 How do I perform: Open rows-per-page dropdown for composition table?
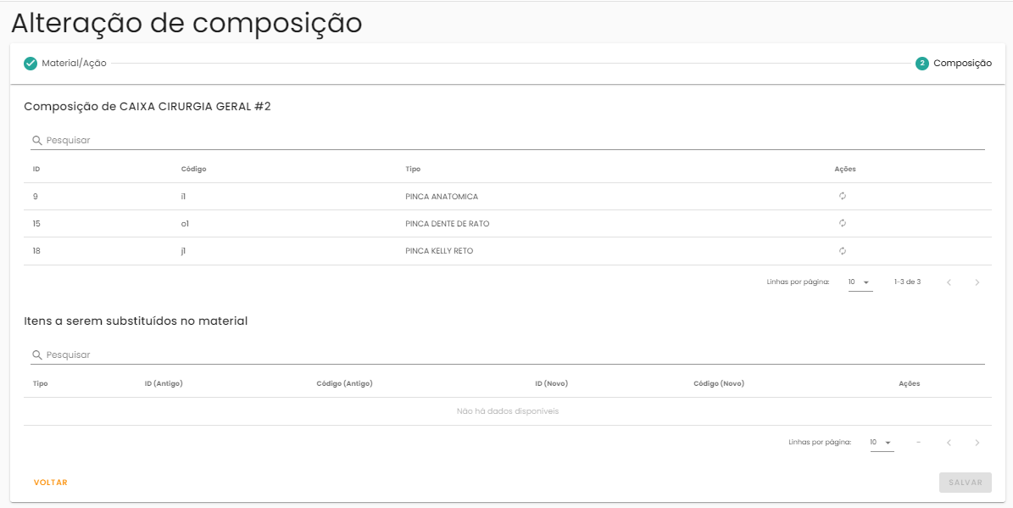pyautogui.click(x=860, y=282)
